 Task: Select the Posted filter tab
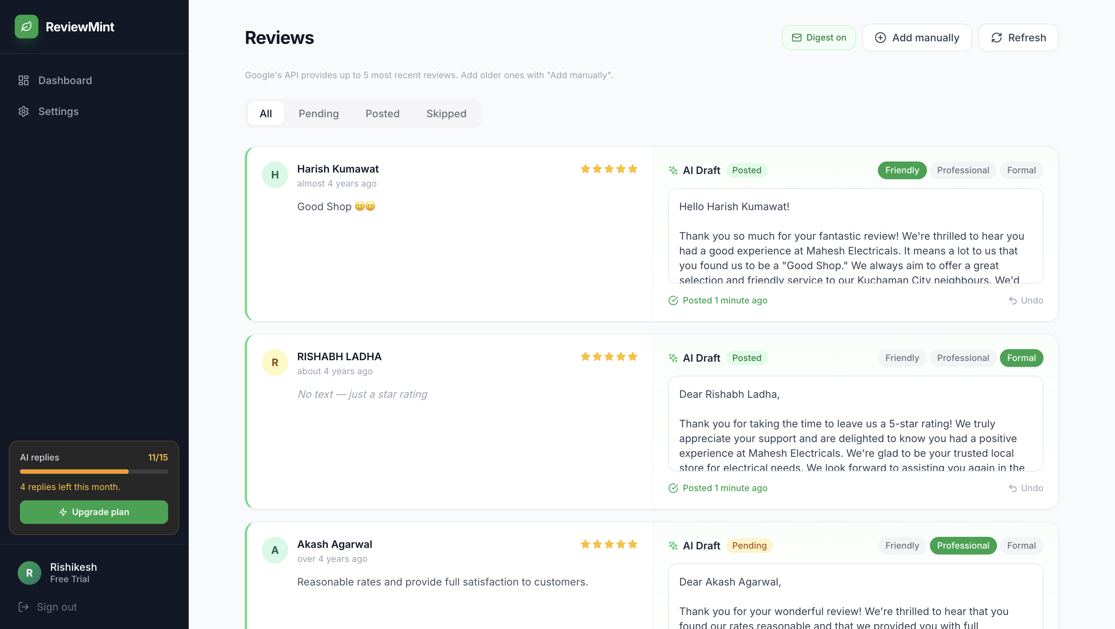382,114
